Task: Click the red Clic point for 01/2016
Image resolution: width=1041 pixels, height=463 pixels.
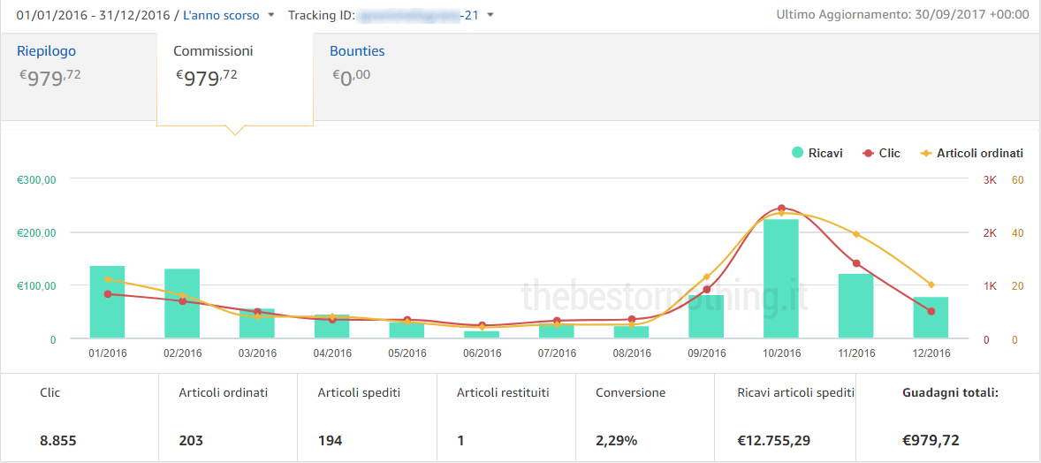Action: [108, 293]
